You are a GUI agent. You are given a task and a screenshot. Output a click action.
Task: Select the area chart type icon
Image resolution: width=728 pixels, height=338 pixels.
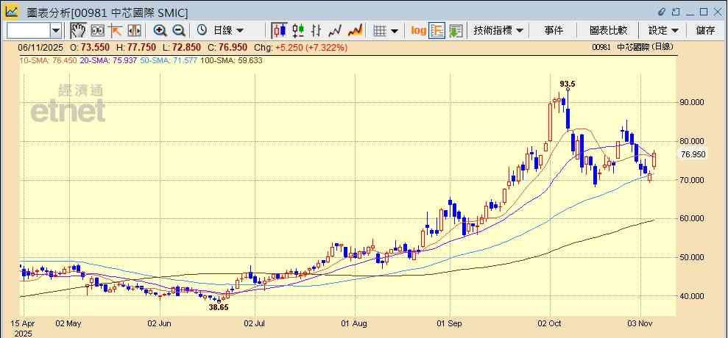(355, 30)
